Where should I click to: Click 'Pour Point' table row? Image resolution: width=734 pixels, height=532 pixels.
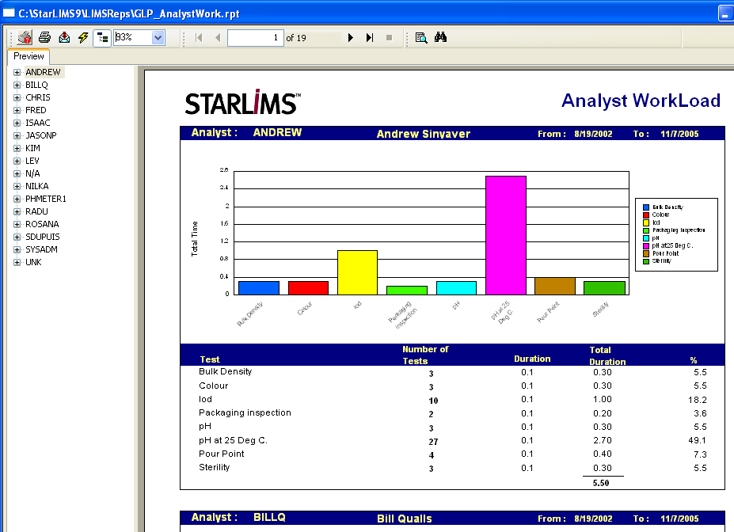[x=453, y=454]
